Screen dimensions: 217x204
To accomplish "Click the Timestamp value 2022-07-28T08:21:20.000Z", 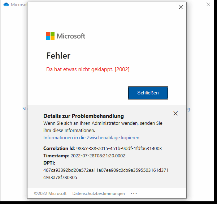I will tap(98, 156).
